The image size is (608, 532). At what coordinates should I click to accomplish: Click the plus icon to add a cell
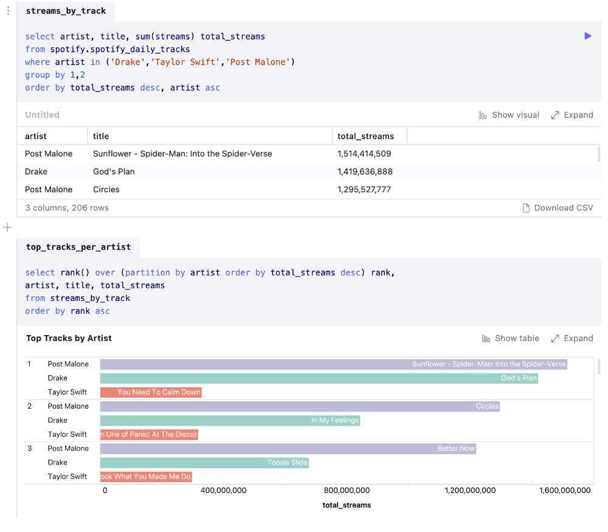7,227
